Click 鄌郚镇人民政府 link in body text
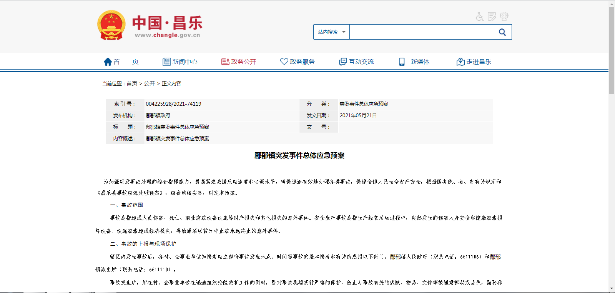Image resolution: width=615 pixels, height=293 pixels. click(x=408, y=257)
